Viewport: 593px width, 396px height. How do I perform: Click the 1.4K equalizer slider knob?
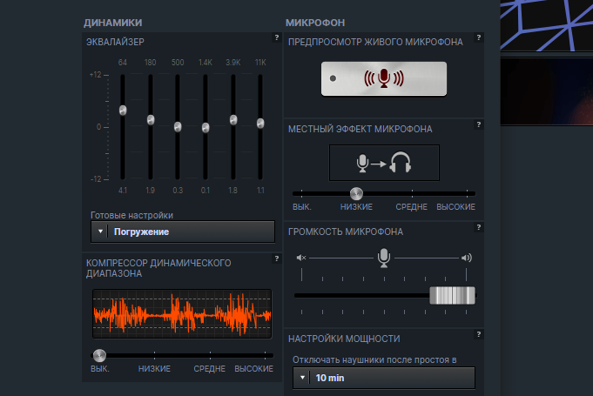coord(206,128)
